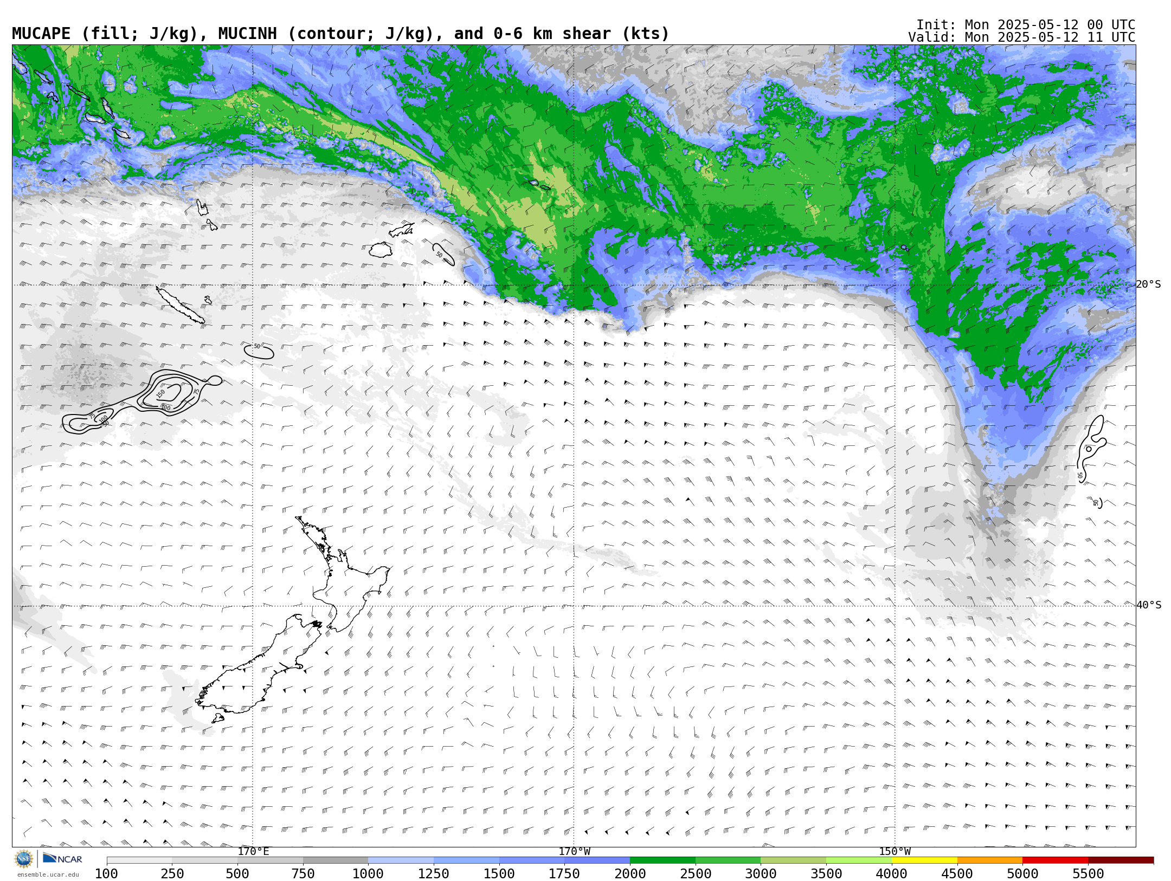Click the 150°W longitude label
Image resolution: width=1171 pixels, height=881 pixels.
pos(895,852)
